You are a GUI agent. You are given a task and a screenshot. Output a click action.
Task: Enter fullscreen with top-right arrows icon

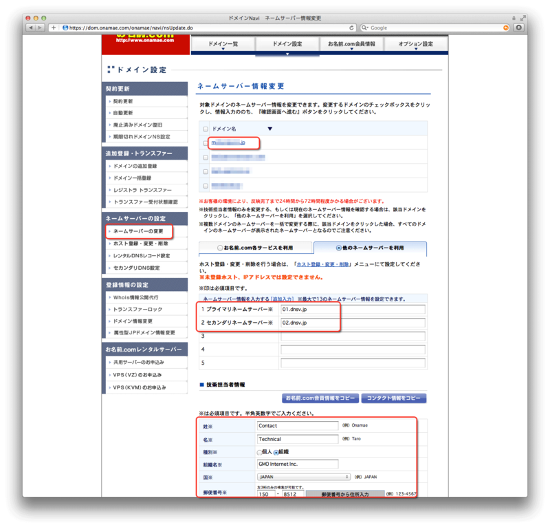pos(523,18)
